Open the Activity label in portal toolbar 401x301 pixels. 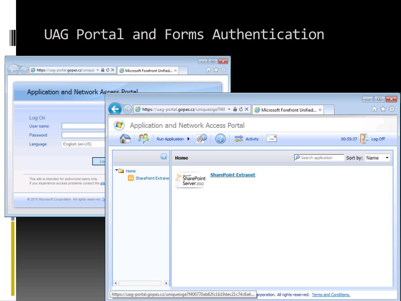[252, 139]
